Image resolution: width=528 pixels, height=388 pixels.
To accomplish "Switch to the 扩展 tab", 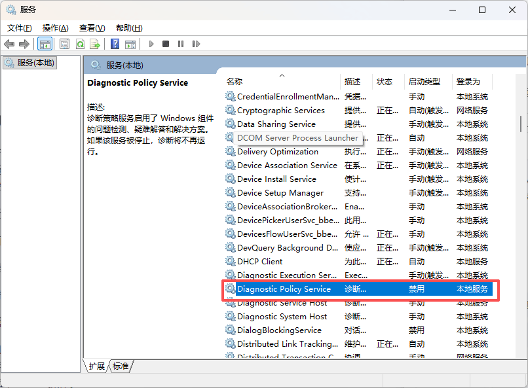I will [97, 366].
